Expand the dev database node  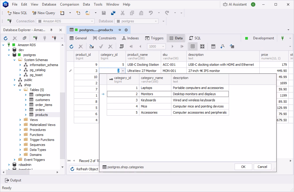pyautogui.click(x=9, y=50)
